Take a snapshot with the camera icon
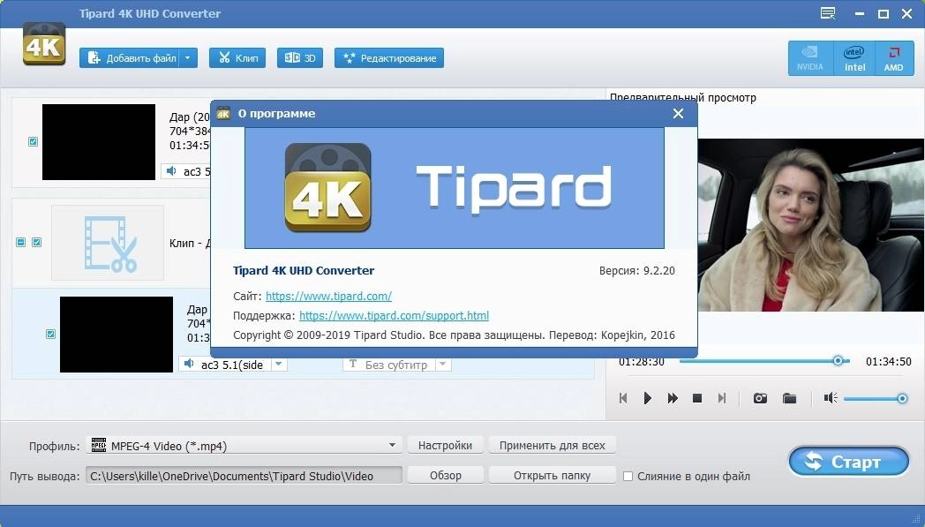925x527 pixels. pos(761,398)
